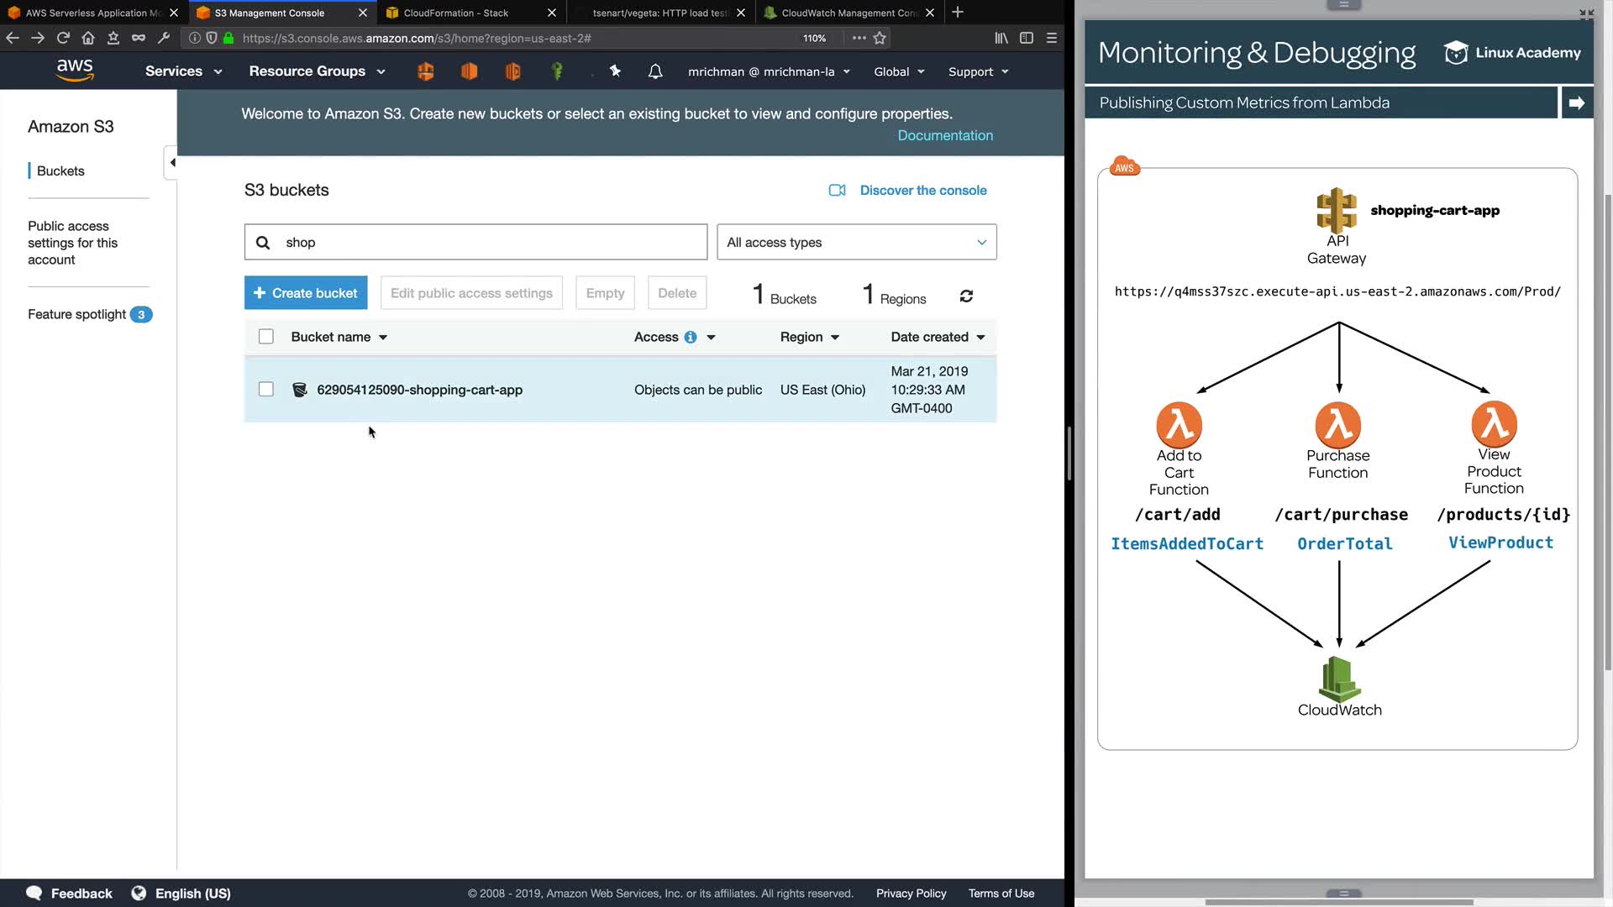
Task: Sort by Bucket name column arrow
Action: tap(383, 338)
